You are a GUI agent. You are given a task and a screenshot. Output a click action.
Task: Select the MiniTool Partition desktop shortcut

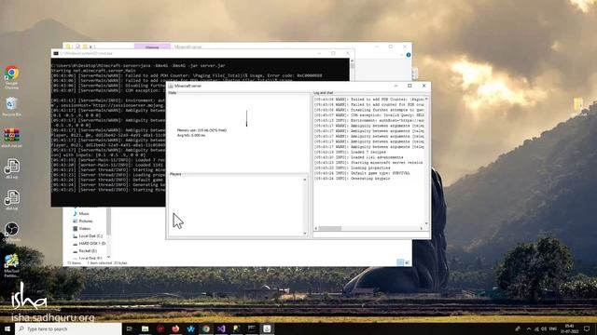pos(12,265)
